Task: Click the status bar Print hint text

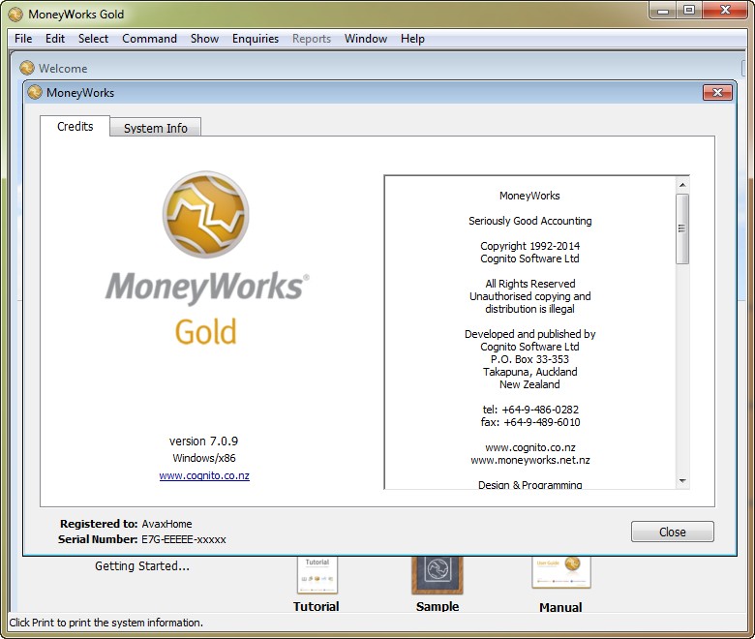Action: pyautogui.click(x=106, y=623)
